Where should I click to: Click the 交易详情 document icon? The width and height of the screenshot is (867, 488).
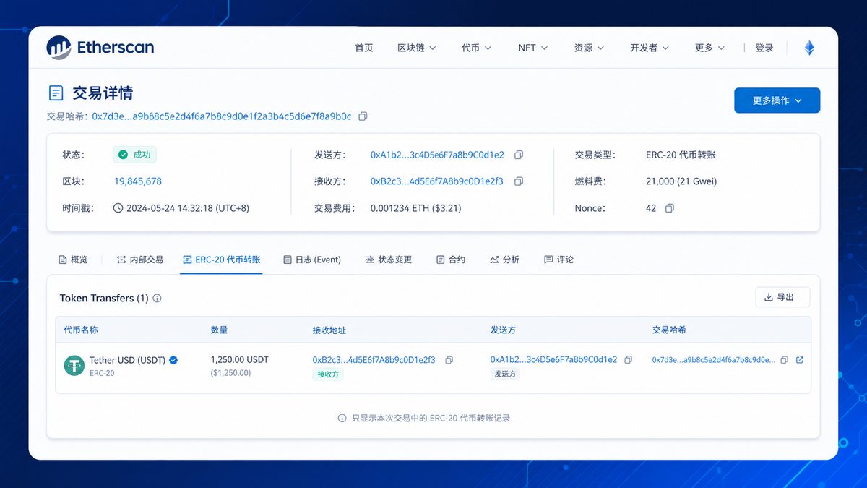pos(56,93)
